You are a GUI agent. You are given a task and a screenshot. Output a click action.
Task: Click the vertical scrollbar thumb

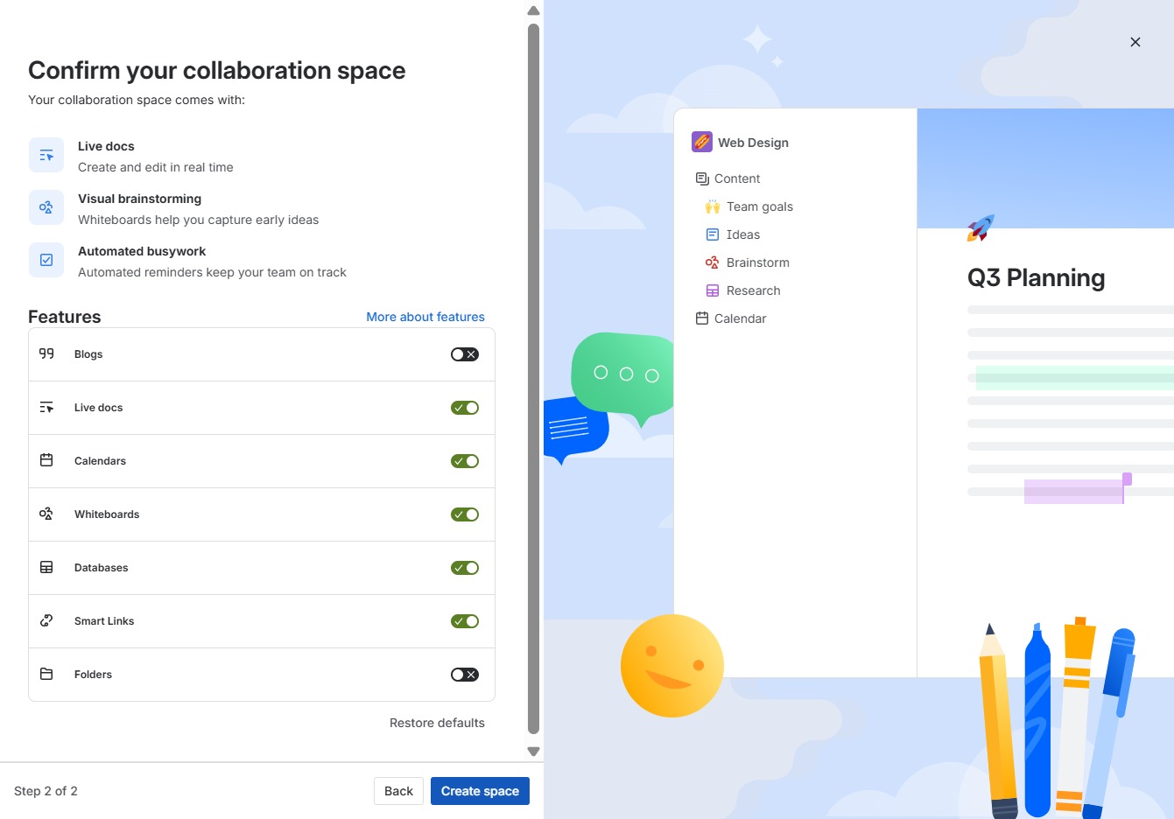pos(533,379)
